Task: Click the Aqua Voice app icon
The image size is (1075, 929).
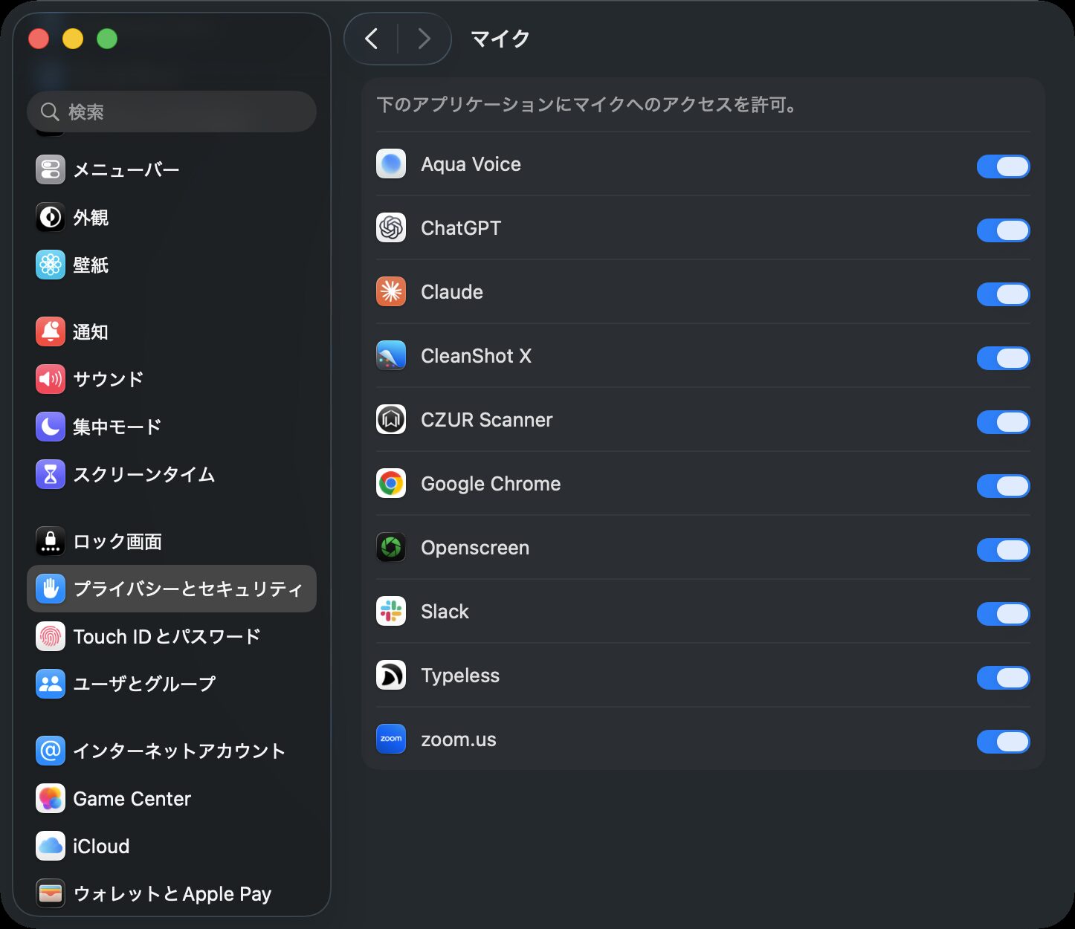Action: (x=391, y=164)
